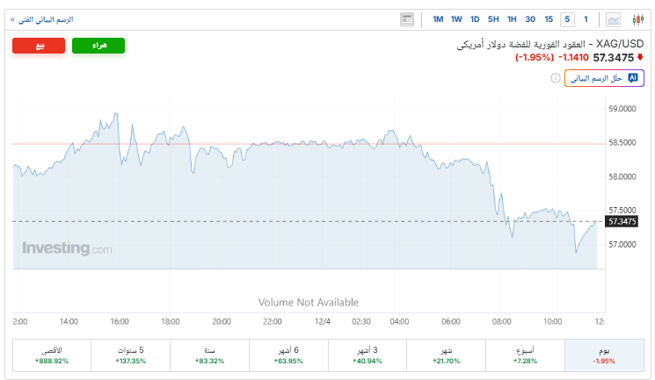The height and width of the screenshot is (380, 655).
Task: Open the technical chart link
Action: (x=46, y=18)
